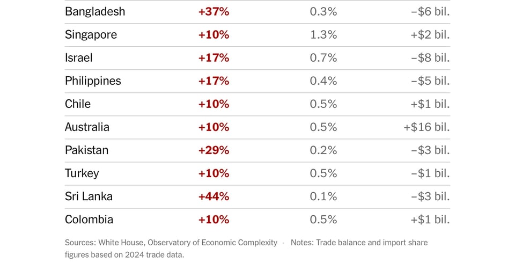This screenshot has height=277, width=515.
Task: Select the Notes text about trade data
Action: [359, 243]
